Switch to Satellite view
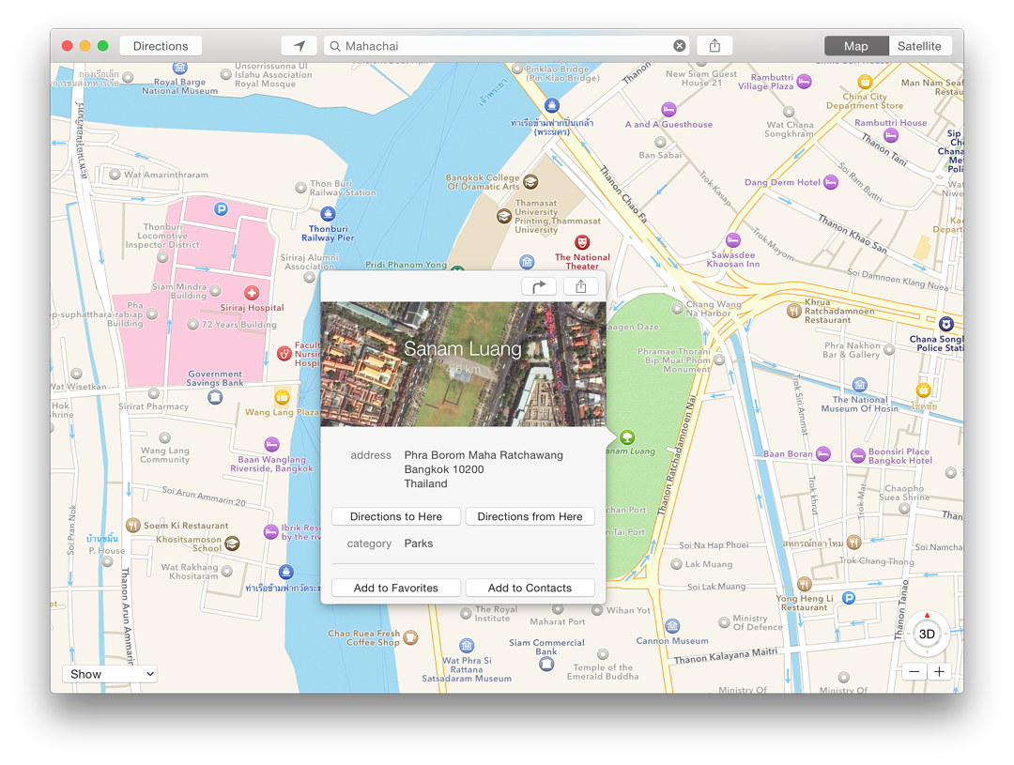 [x=919, y=46]
